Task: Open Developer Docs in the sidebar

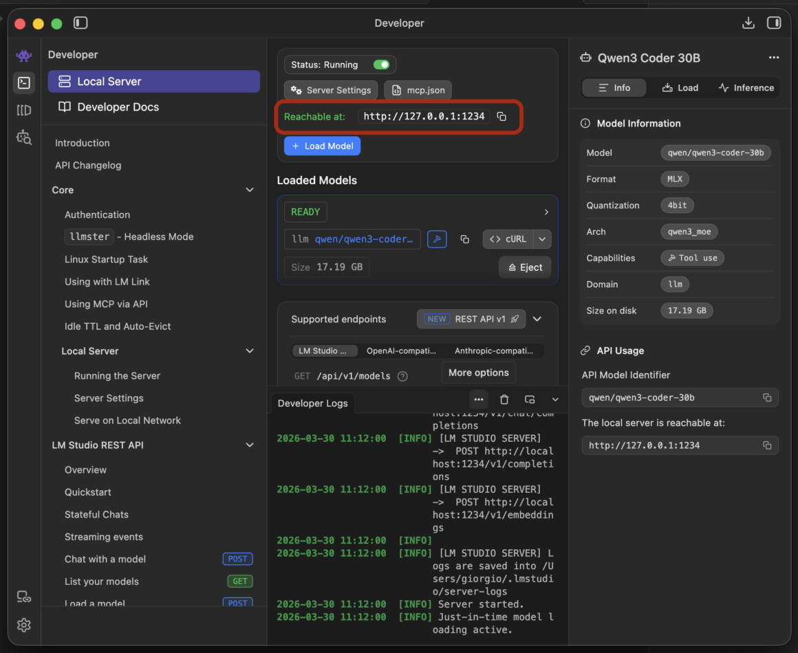Action: pyautogui.click(x=153, y=107)
